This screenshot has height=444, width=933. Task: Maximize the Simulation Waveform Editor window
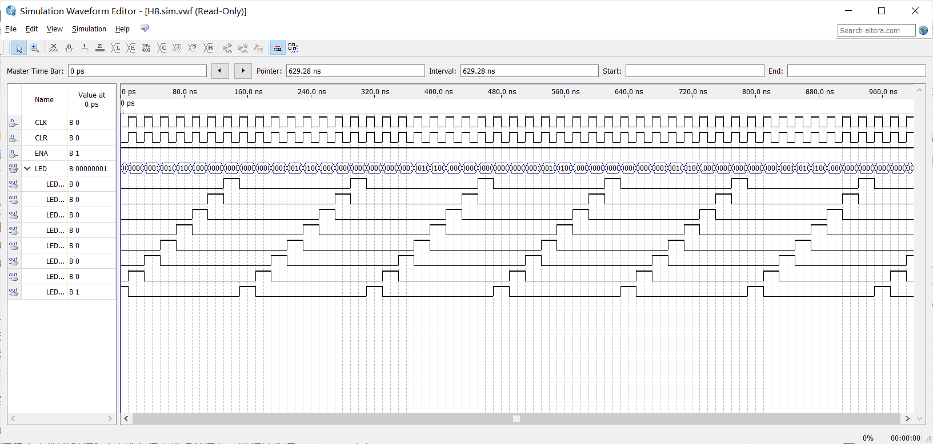[x=882, y=11]
